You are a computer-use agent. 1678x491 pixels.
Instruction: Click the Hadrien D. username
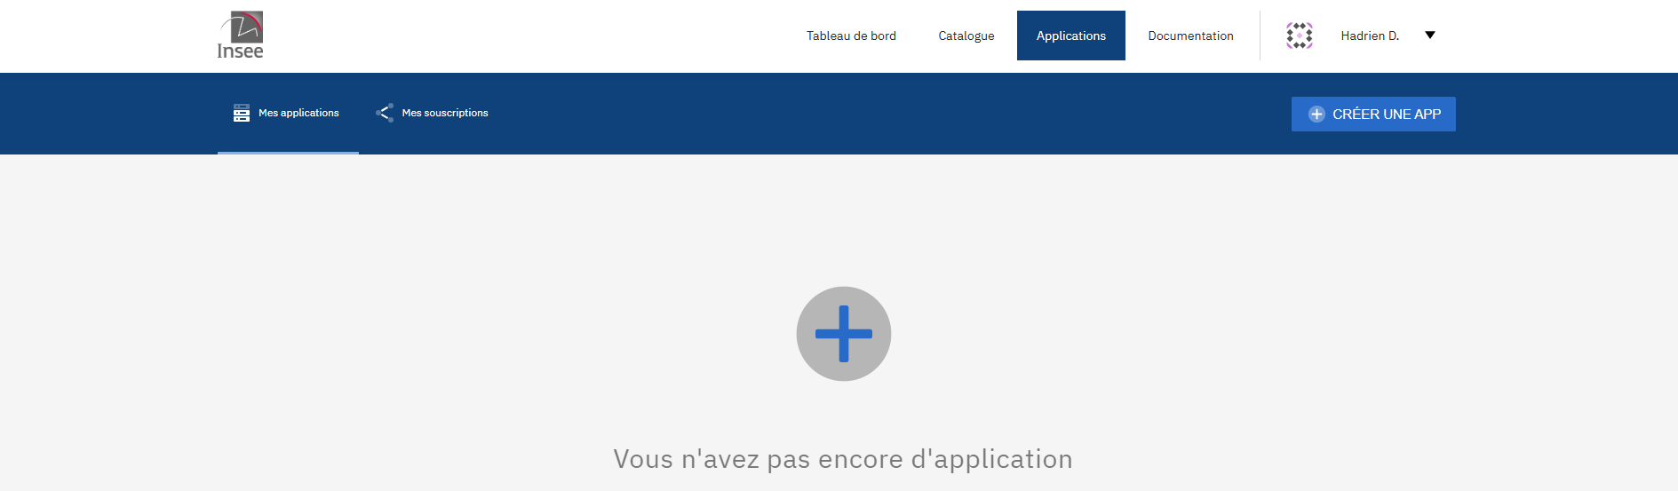pos(1369,36)
